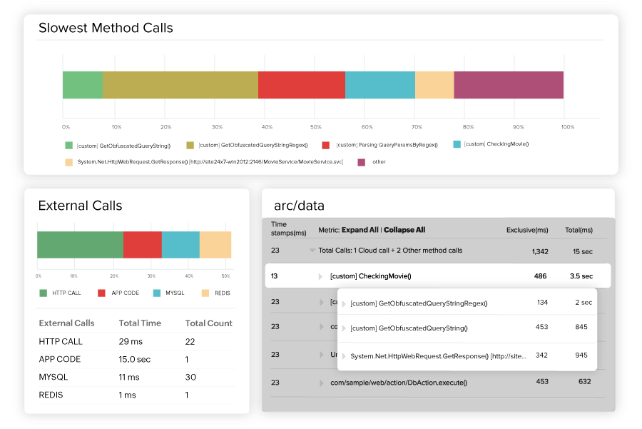Screen dimensions: 642x429
Task: Click red APP CODE legend swatch
Action: coord(101,293)
